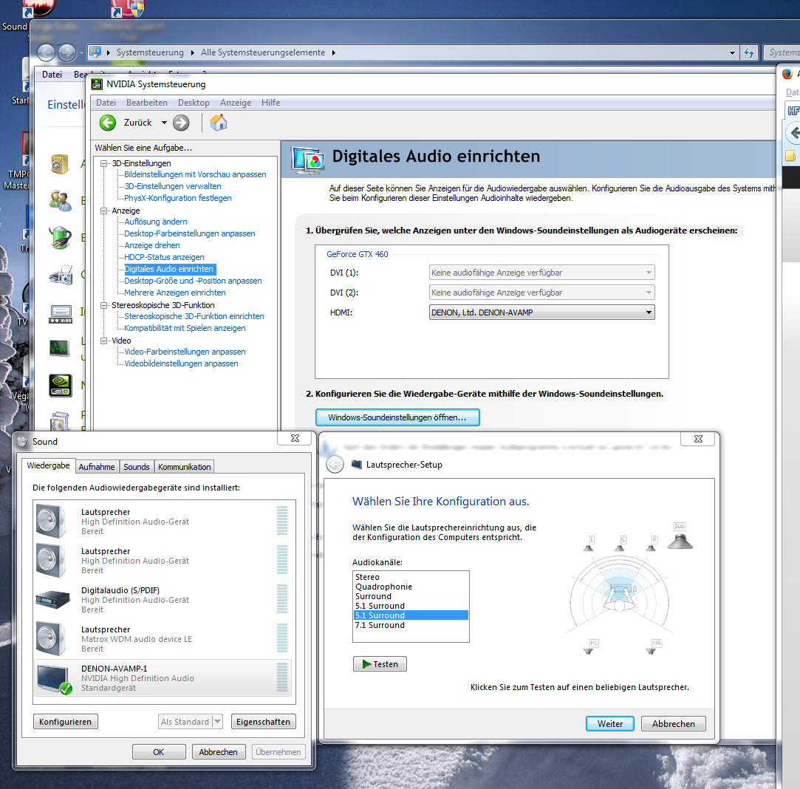Click the Testen button

pos(380,664)
